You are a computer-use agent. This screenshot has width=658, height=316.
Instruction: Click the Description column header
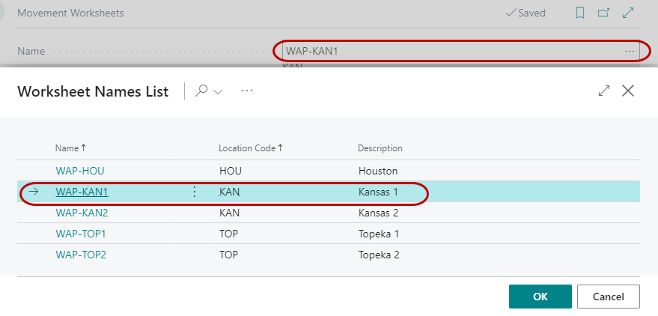click(380, 148)
